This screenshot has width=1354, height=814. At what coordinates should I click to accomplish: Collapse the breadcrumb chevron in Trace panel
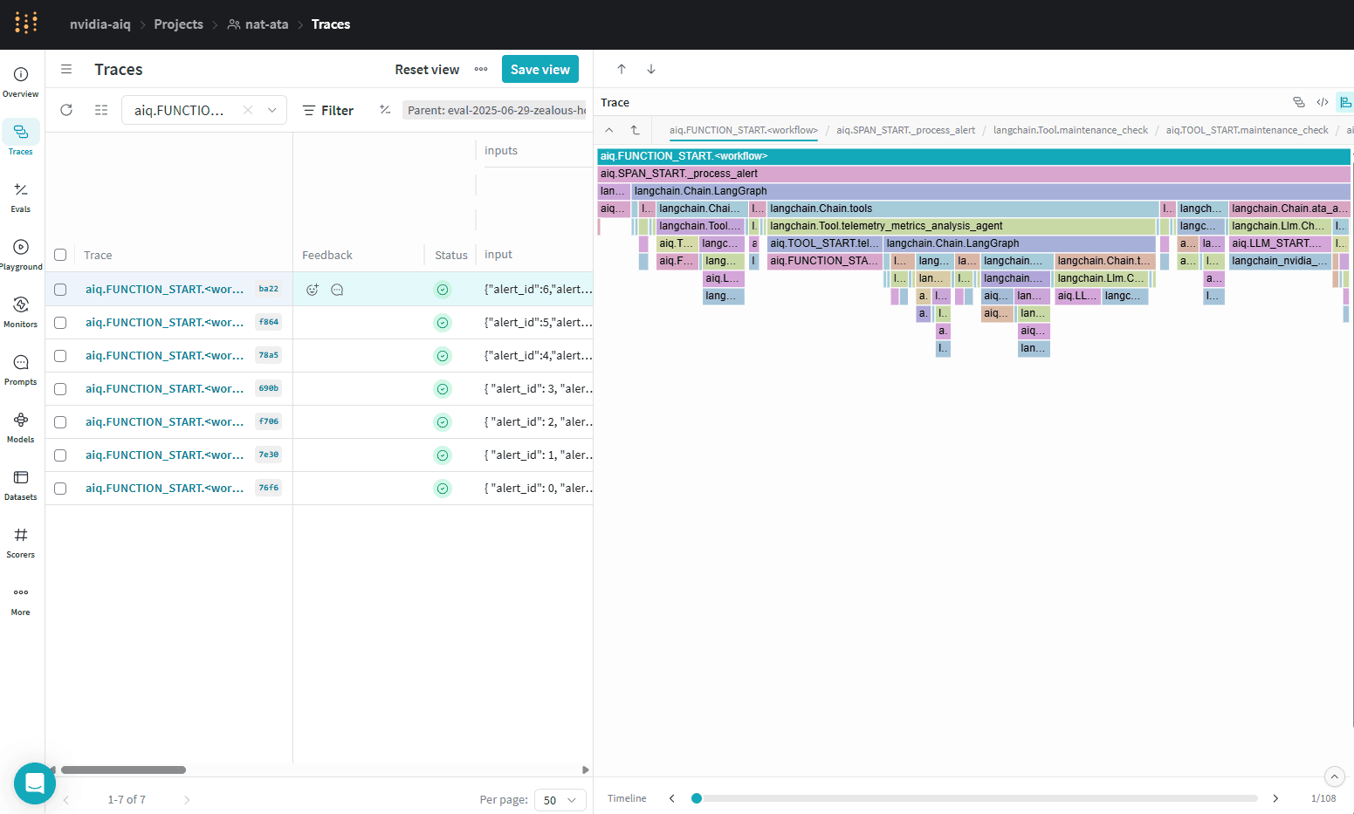point(609,130)
